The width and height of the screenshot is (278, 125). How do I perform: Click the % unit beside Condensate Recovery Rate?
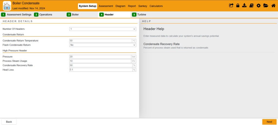(134, 65)
